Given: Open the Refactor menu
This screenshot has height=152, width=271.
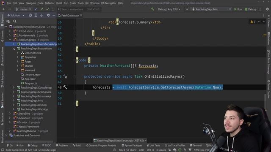Looking at the screenshot, I should [x=50, y=3].
